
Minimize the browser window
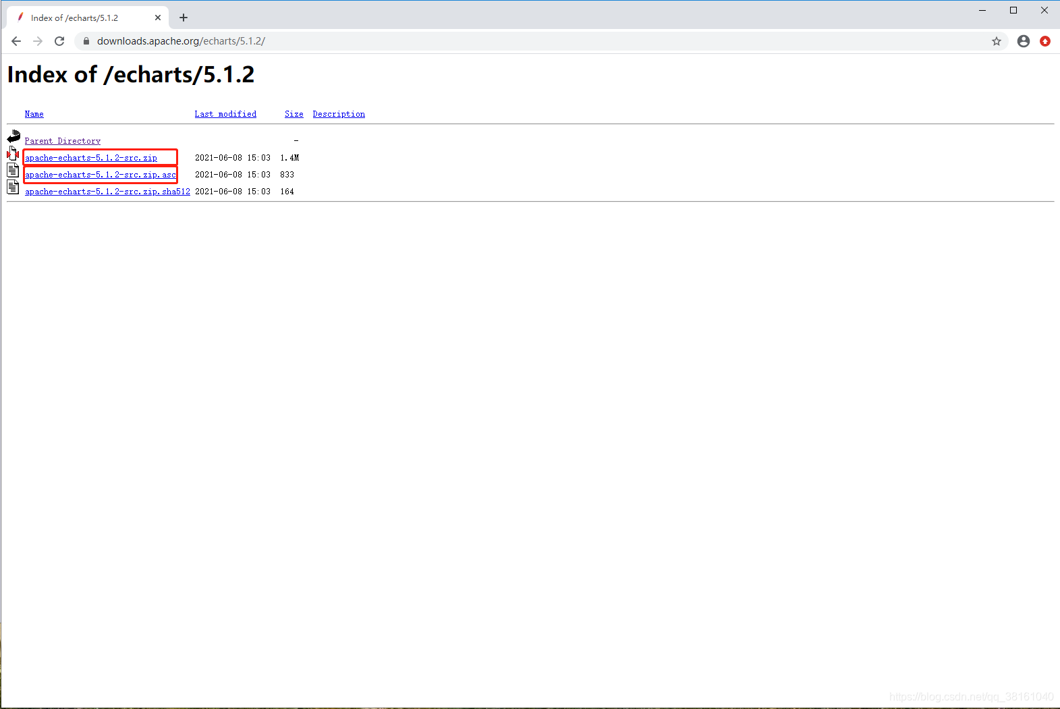982,10
